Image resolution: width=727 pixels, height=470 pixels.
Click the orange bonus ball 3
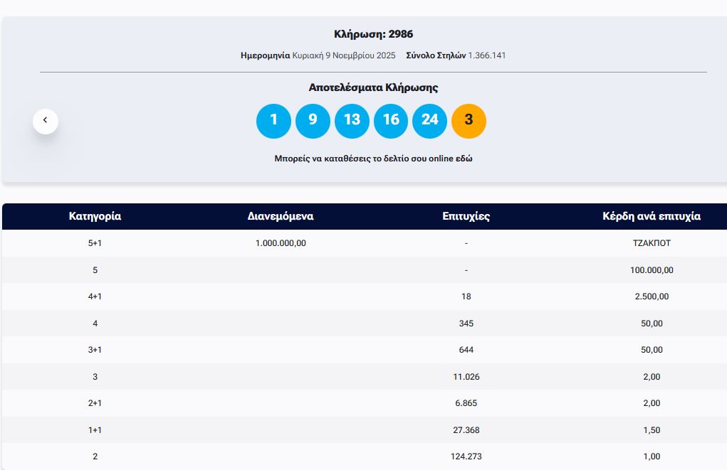coord(469,120)
